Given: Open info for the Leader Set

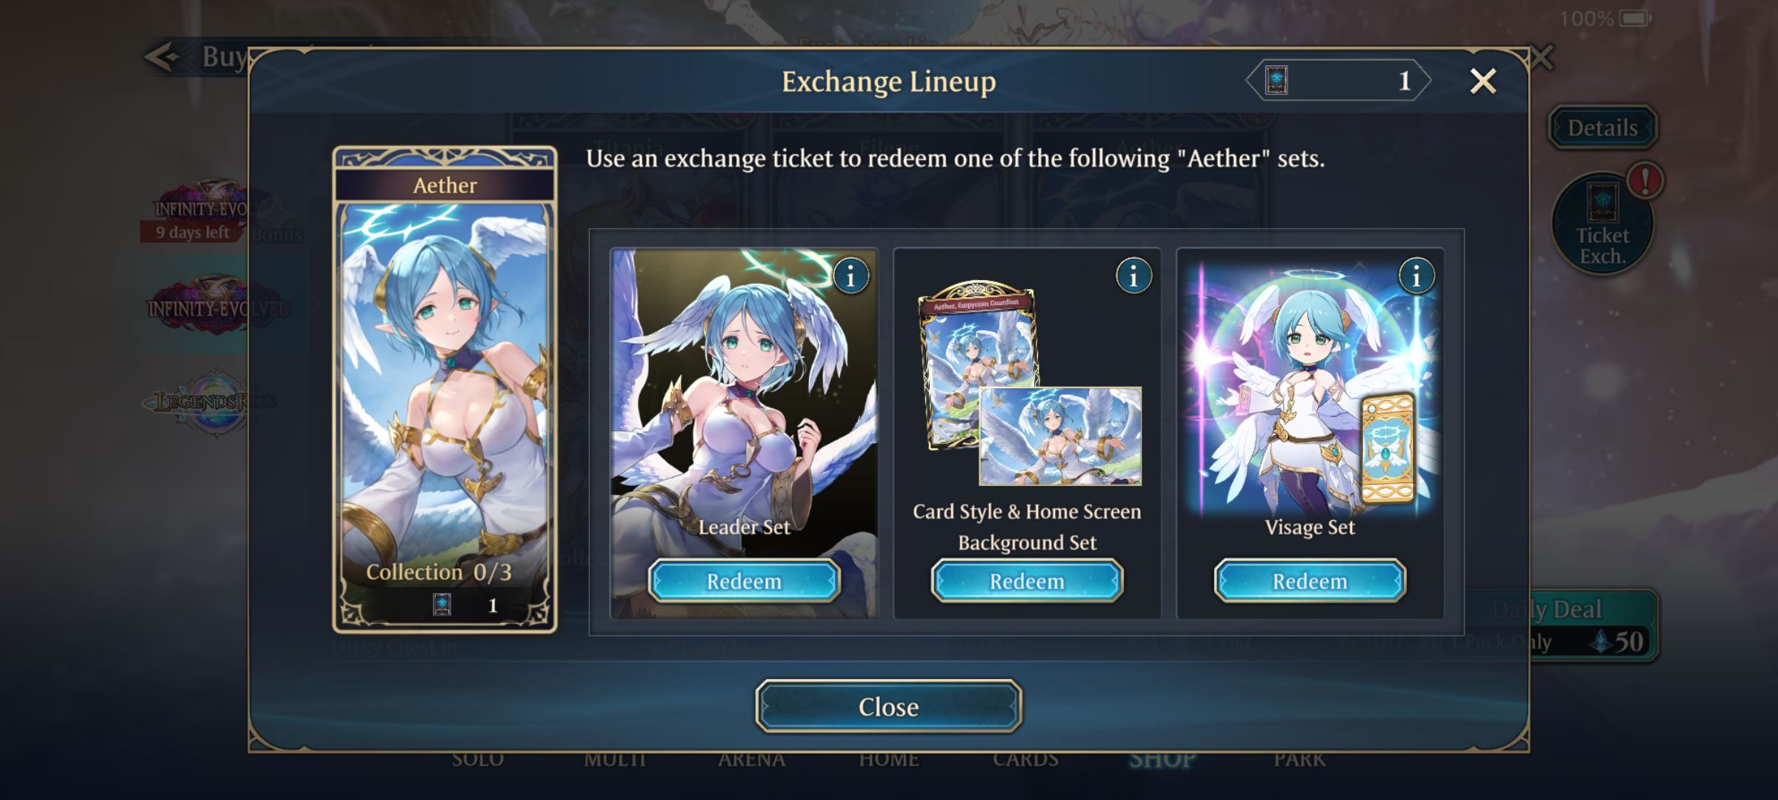Looking at the screenshot, I should point(850,276).
